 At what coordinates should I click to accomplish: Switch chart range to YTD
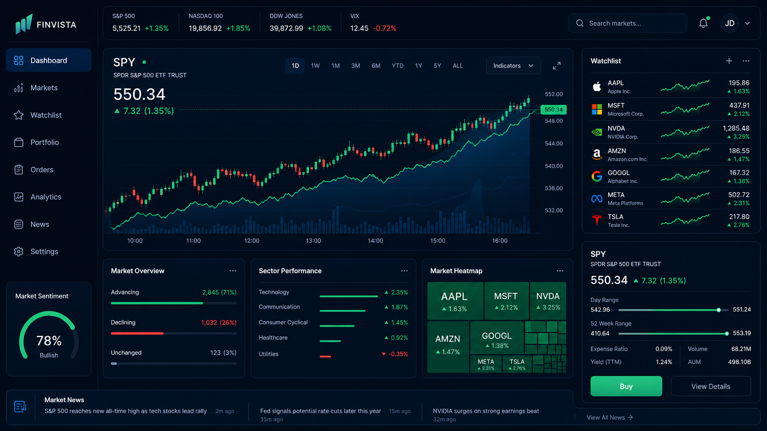397,66
